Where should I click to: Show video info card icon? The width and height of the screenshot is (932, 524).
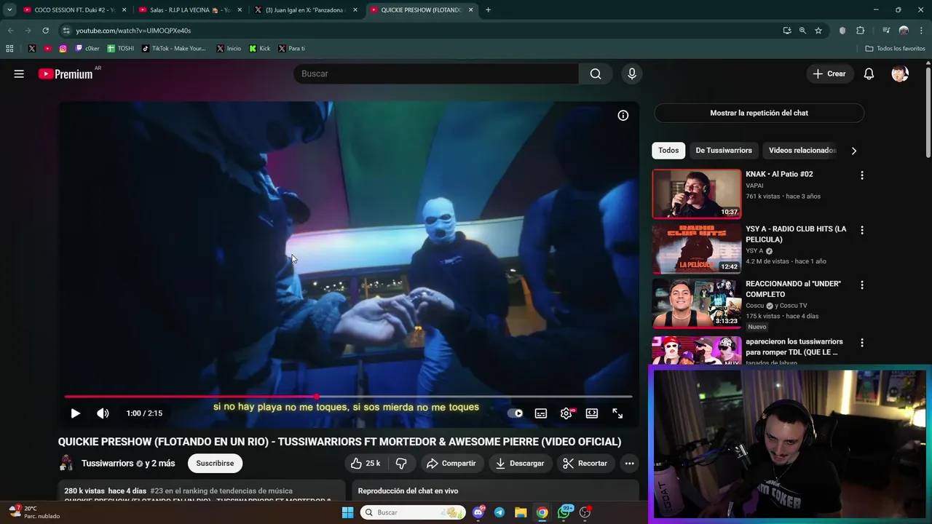(x=623, y=115)
